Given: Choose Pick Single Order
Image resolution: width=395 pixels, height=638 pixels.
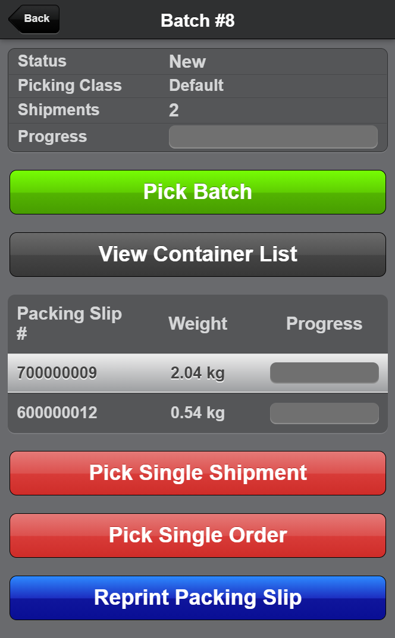Looking at the screenshot, I should tap(197, 535).
